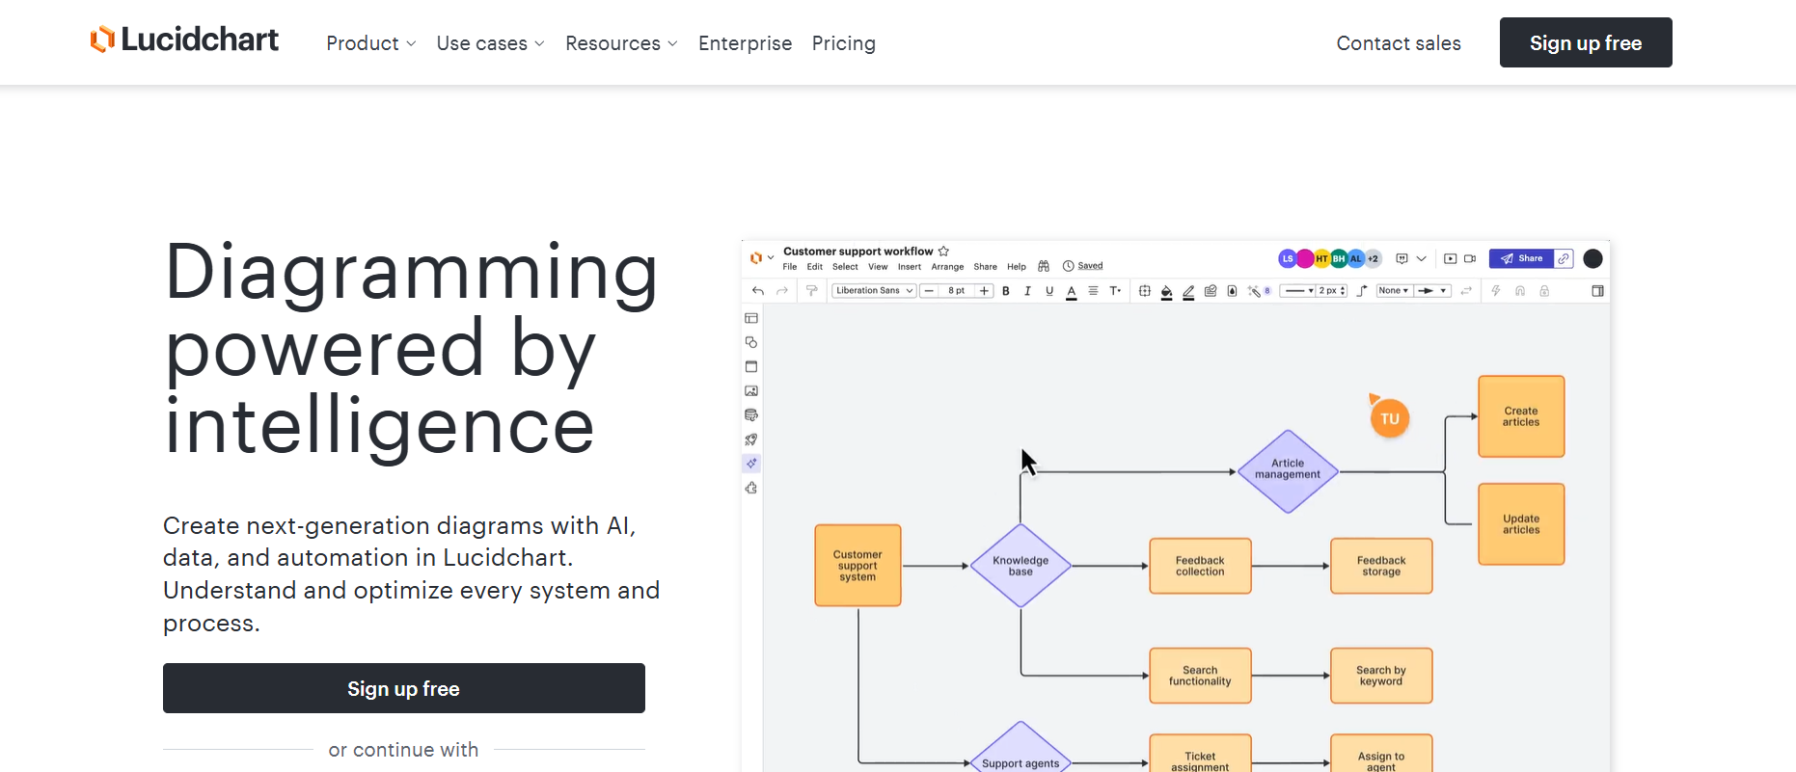The height and width of the screenshot is (772, 1796).
Task: Go to the Enterprise page
Action: [745, 43]
